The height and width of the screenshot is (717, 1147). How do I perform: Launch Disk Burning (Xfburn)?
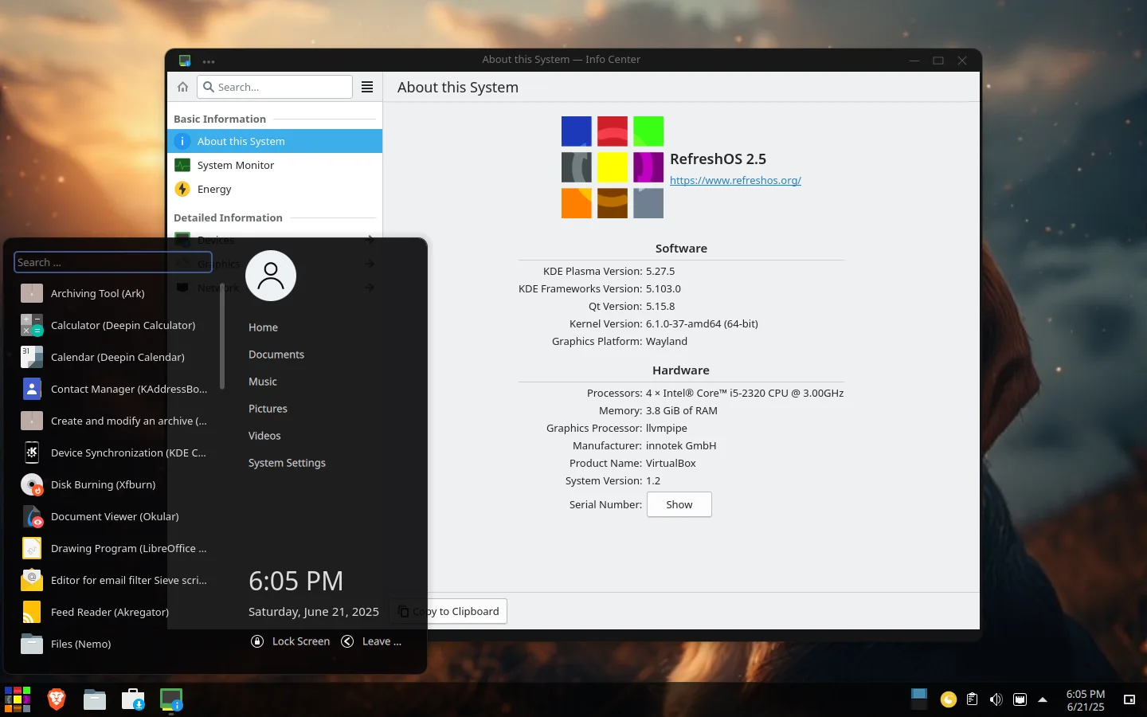coord(113,484)
